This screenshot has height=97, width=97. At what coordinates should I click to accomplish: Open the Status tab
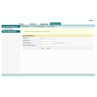(x=21, y=24)
